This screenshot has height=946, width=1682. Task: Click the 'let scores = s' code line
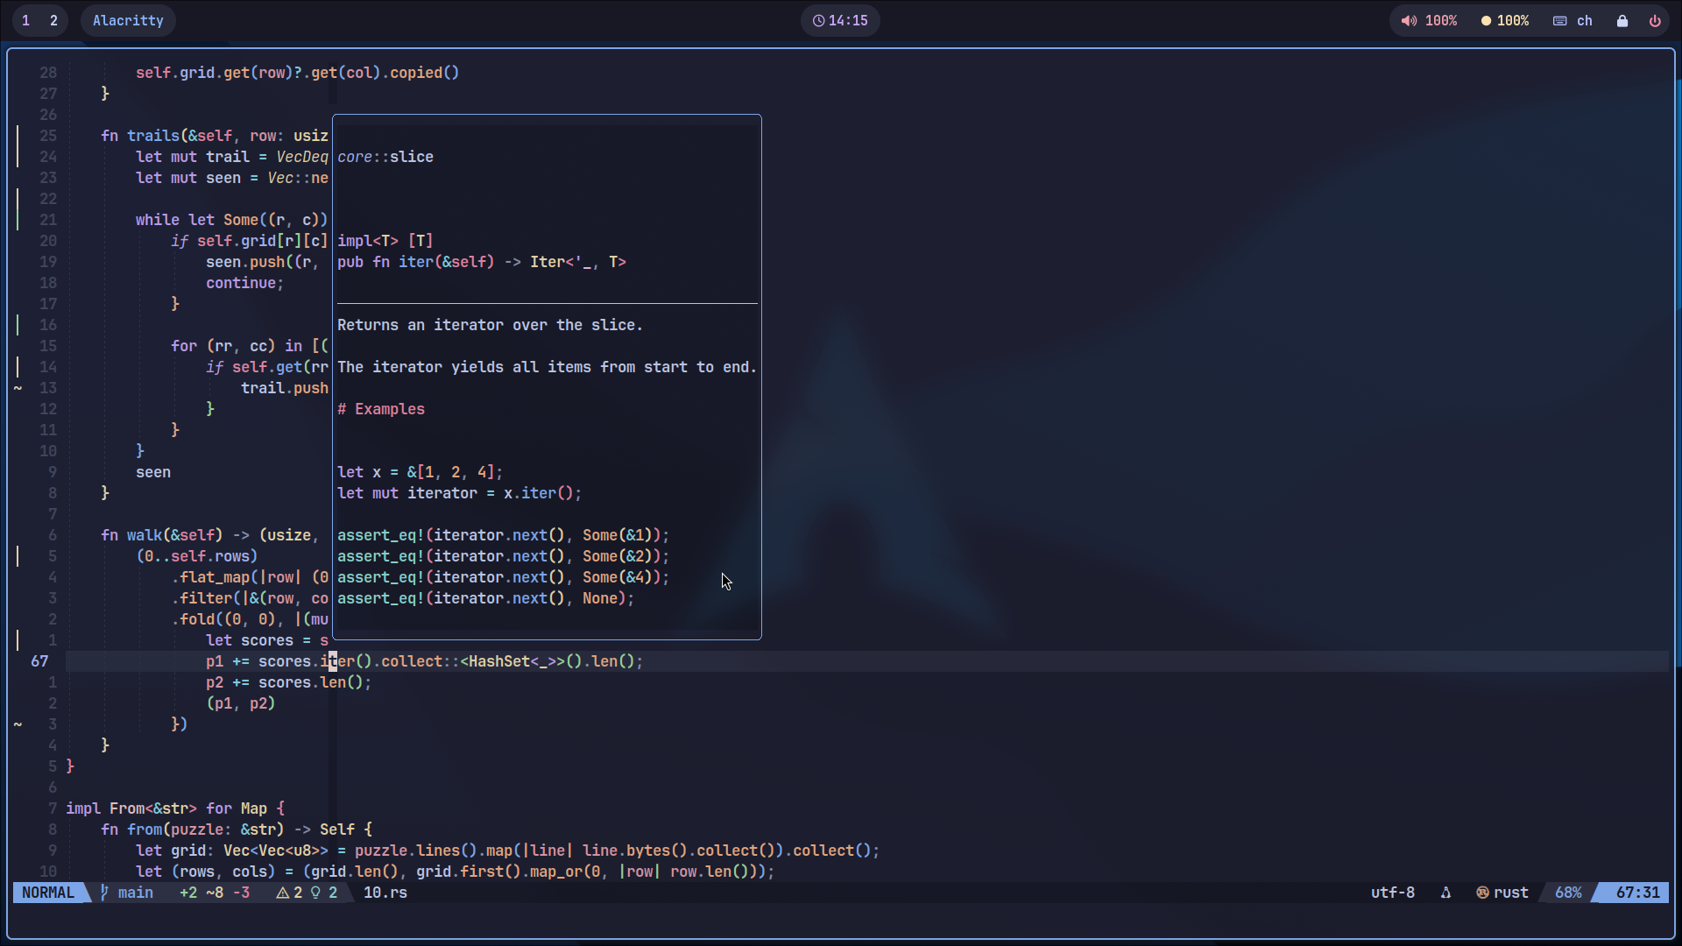[267, 640]
